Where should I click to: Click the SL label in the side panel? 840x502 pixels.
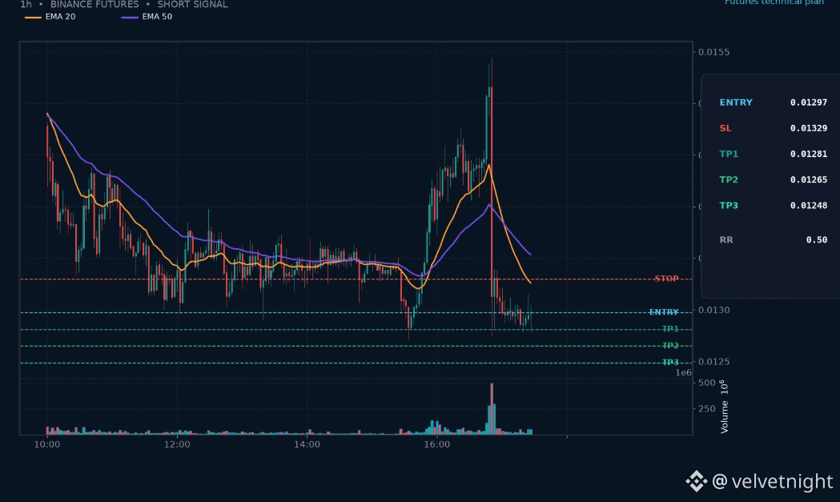point(725,128)
